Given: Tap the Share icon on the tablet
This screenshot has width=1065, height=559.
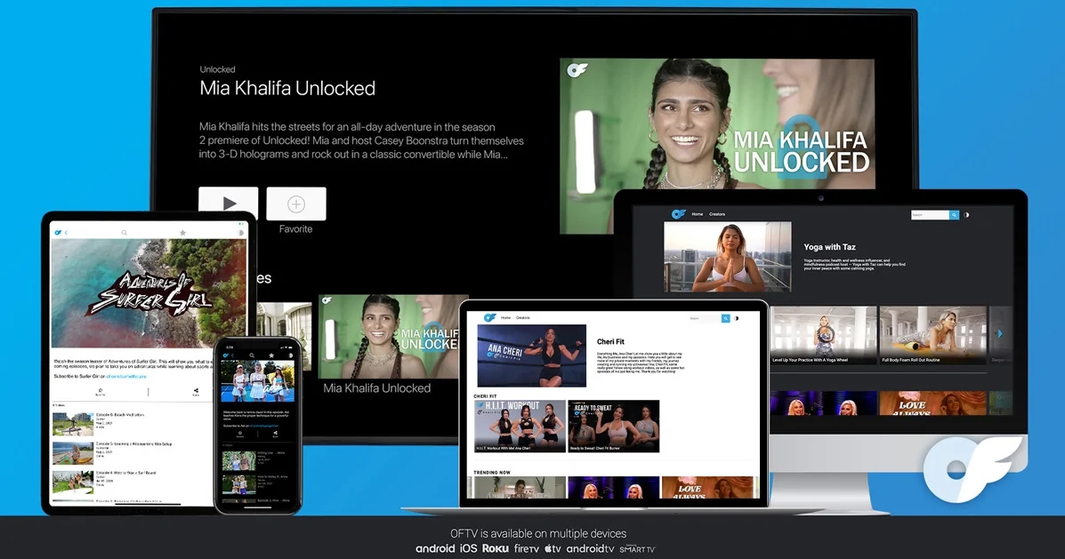Looking at the screenshot, I should point(196,391).
